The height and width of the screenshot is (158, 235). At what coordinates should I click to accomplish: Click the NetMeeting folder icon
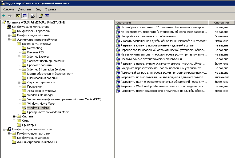point(24,48)
